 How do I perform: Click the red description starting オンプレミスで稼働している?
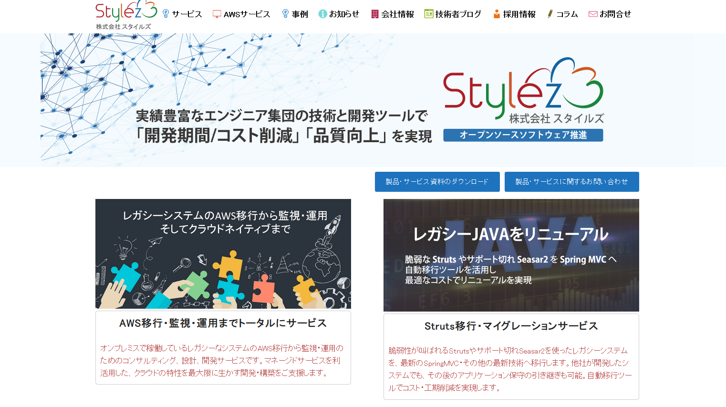(222, 360)
